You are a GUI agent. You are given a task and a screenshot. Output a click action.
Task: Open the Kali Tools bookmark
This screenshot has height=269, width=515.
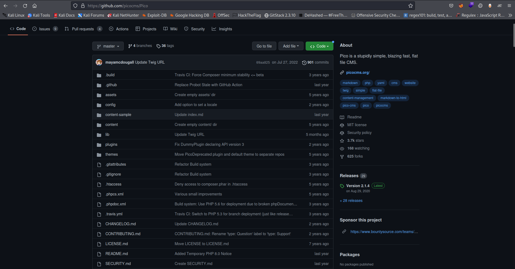coord(39,15)
